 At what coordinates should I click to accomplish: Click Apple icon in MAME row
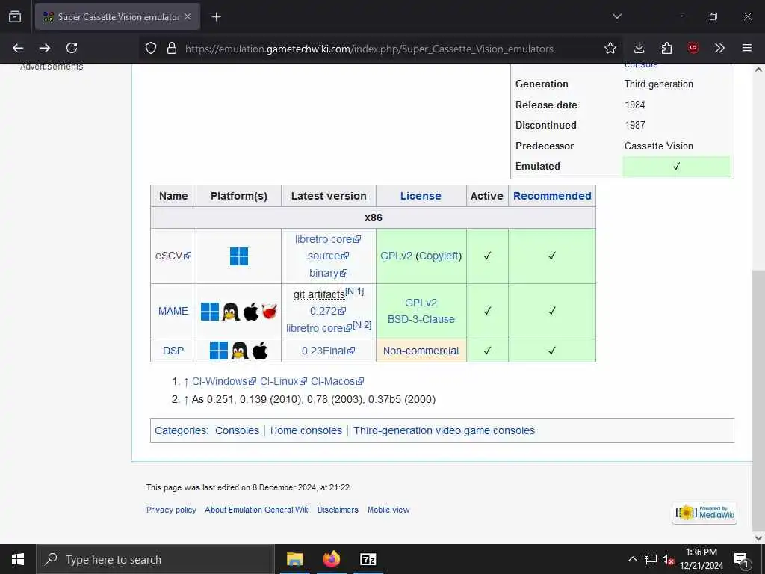click(x=251, y=312)
